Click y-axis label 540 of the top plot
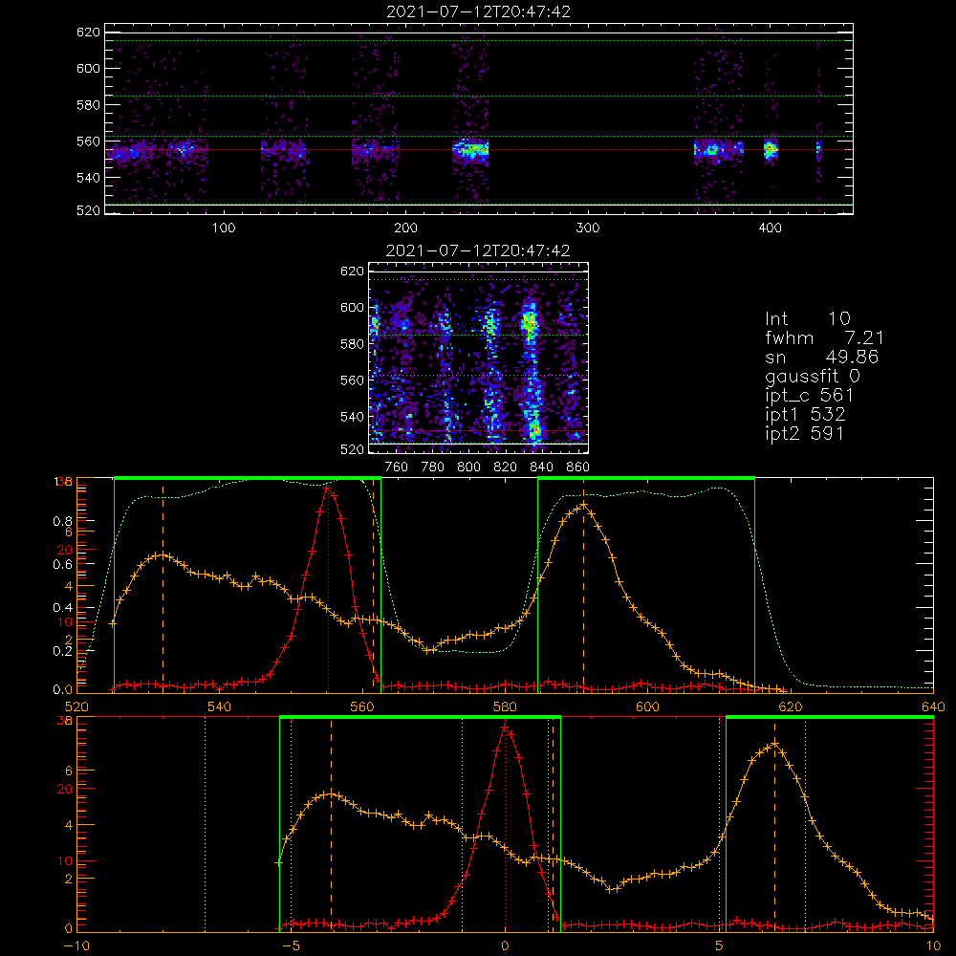 (88, 178)
